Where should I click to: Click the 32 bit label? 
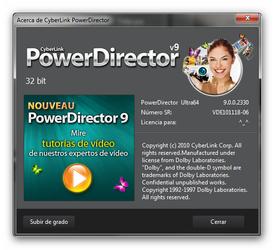point(36,81)
